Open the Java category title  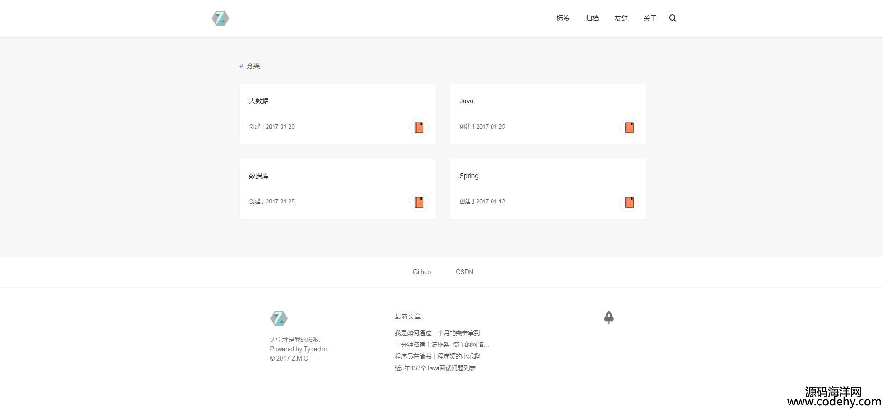click(466, 101)
